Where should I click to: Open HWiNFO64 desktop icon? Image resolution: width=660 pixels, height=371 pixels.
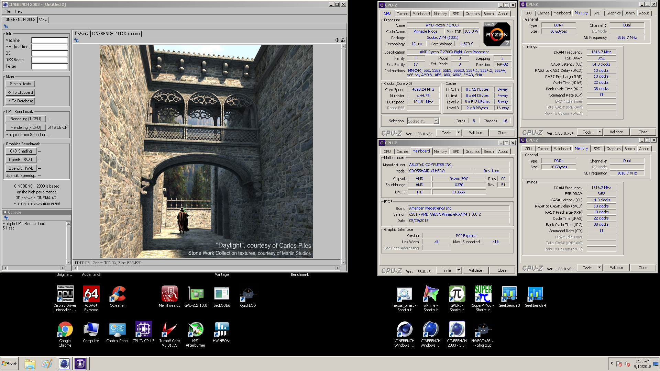(x=222, y=332)
